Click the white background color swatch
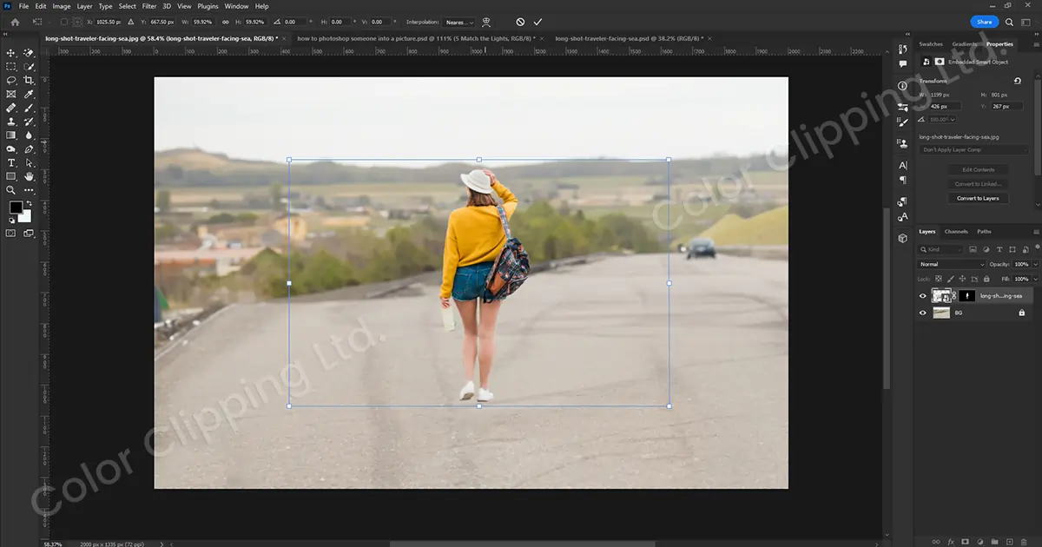Screen dimensions: 1042x547 pos(26,217)
